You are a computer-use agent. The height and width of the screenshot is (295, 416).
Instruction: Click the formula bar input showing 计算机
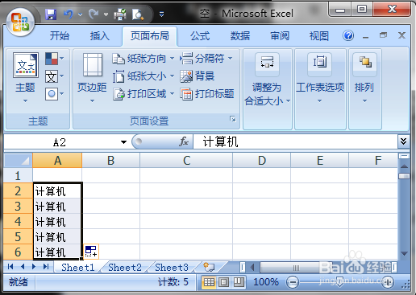[295, 141]
